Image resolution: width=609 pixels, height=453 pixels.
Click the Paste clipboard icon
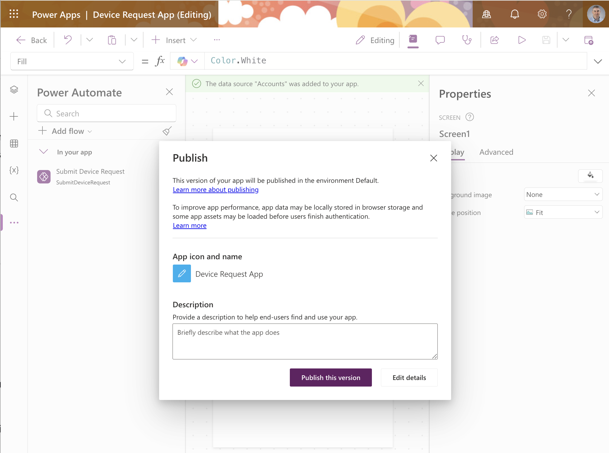click(x=112, y=40)
